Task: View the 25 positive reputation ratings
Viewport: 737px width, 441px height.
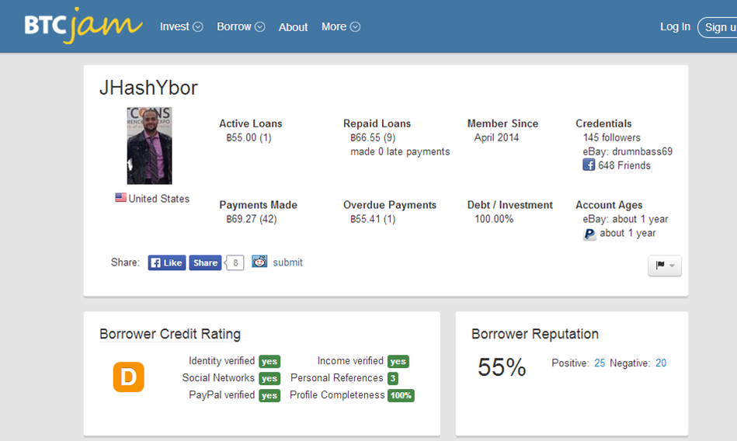Action: point(600,363)
